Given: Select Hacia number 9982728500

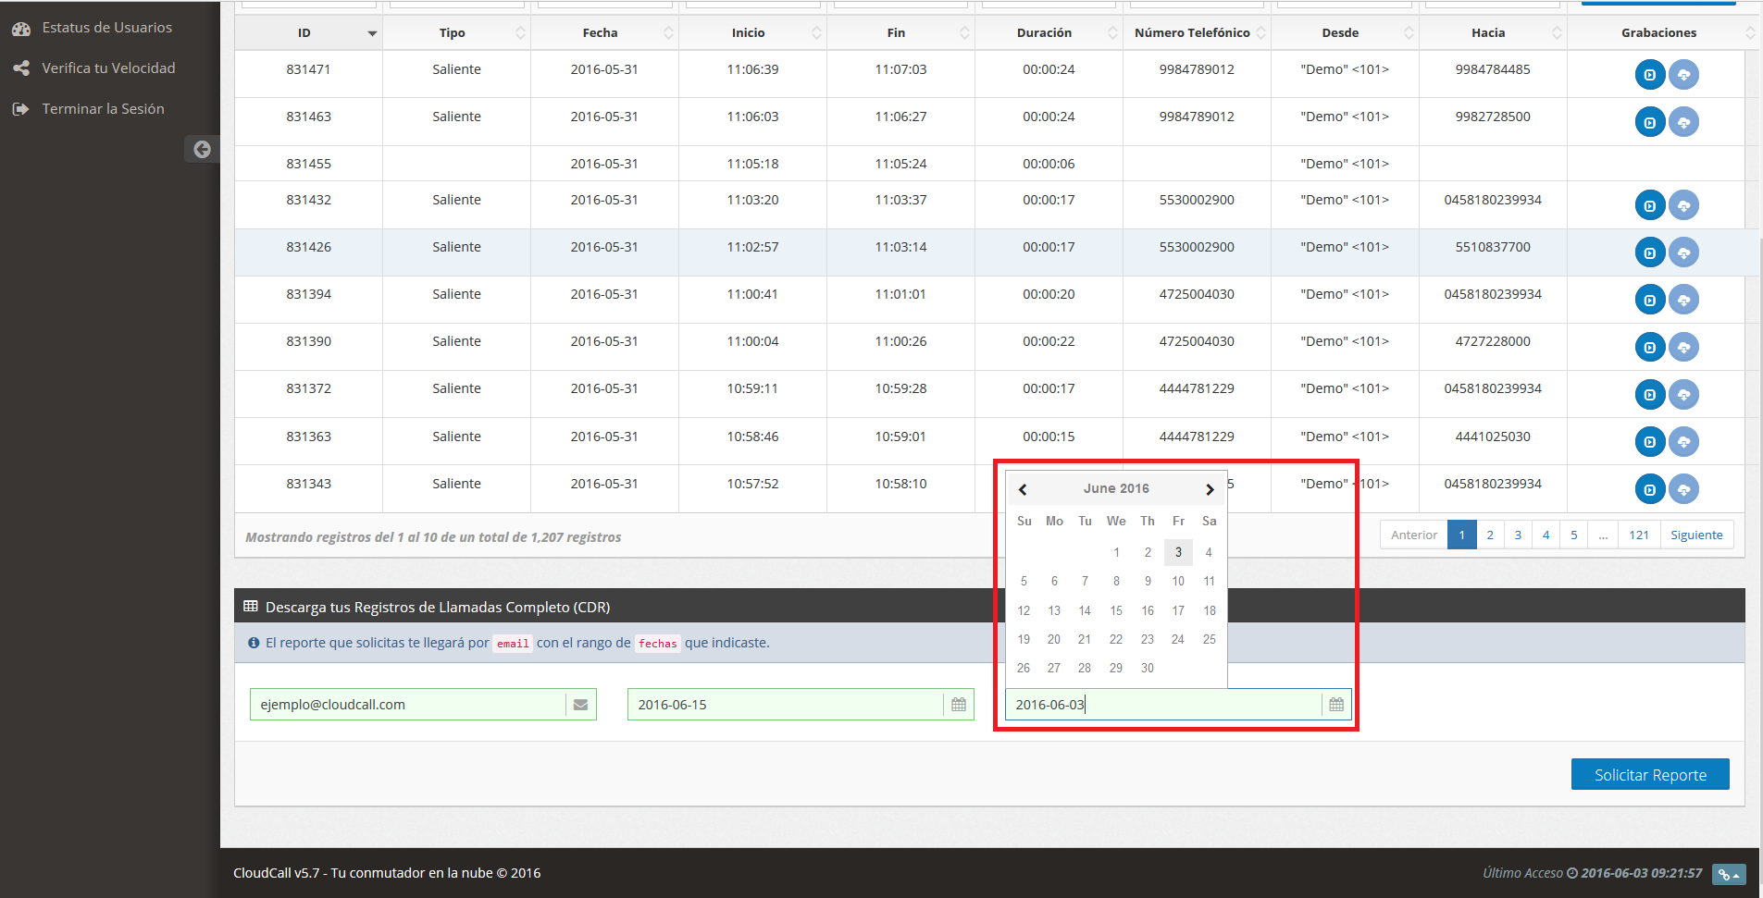Looking at the screenshot, I should click(x=1493, y=117).
